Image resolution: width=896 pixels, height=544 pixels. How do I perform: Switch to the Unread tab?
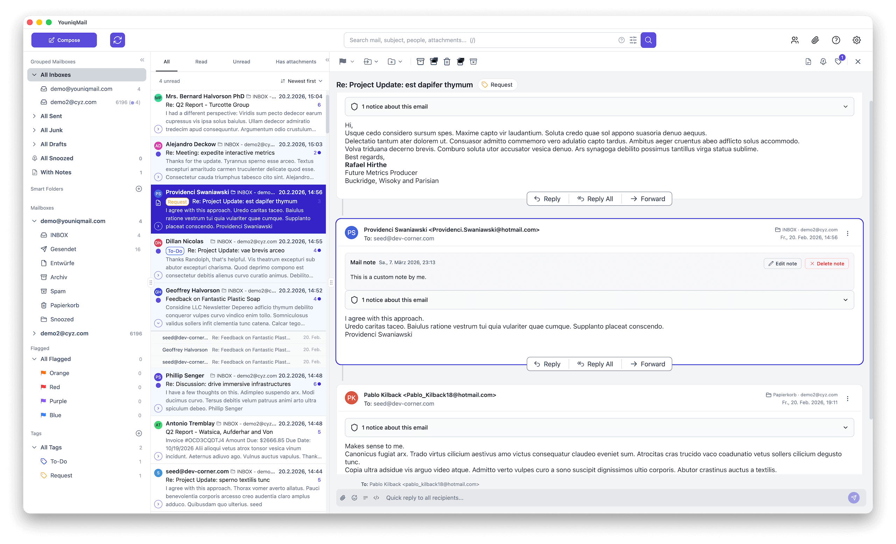pos(241,62)
